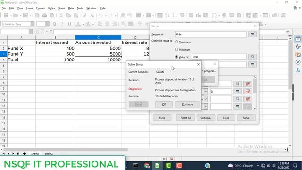This screenshot has width=302, height=170.
Task: Click the background highlight color icon
Action: click(88, 24)
